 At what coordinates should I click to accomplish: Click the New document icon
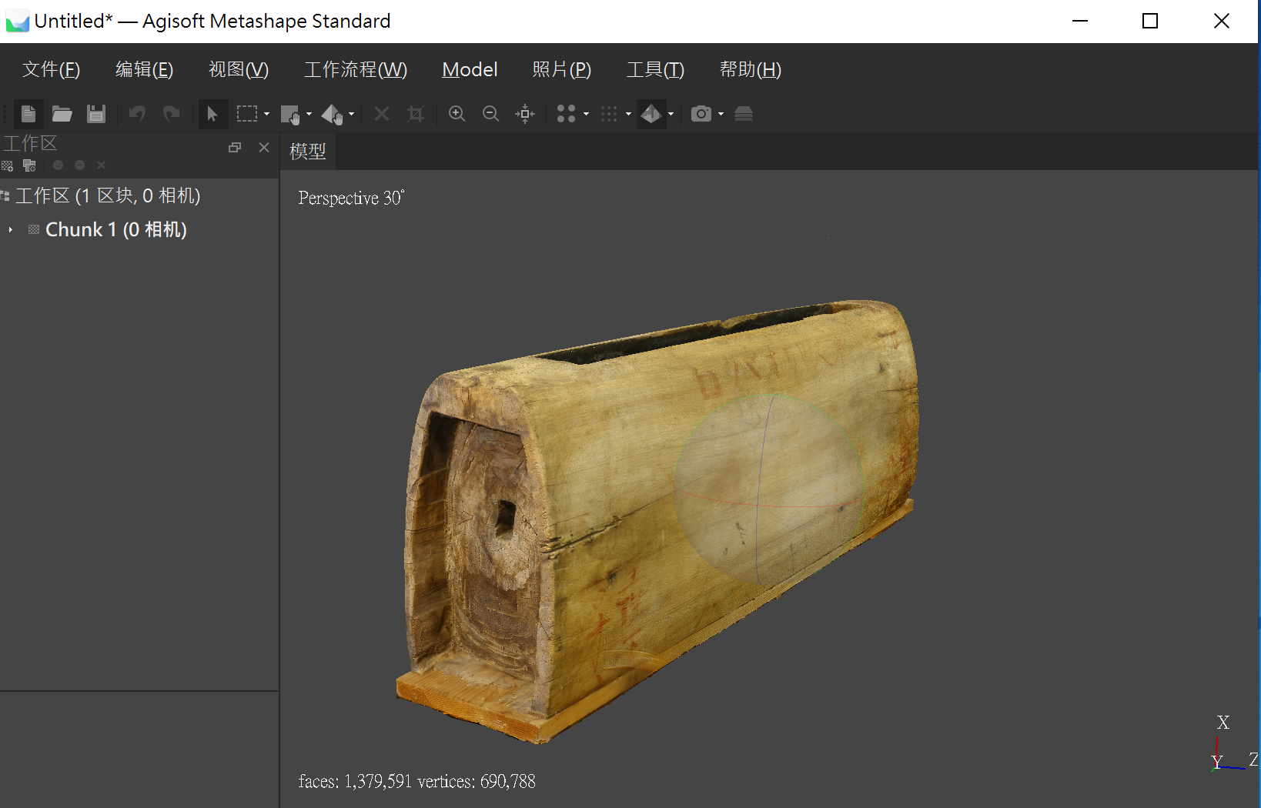[28, 114]
